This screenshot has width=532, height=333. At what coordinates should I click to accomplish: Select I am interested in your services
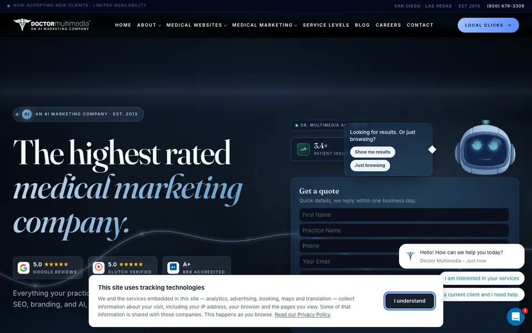coord(482,278)
